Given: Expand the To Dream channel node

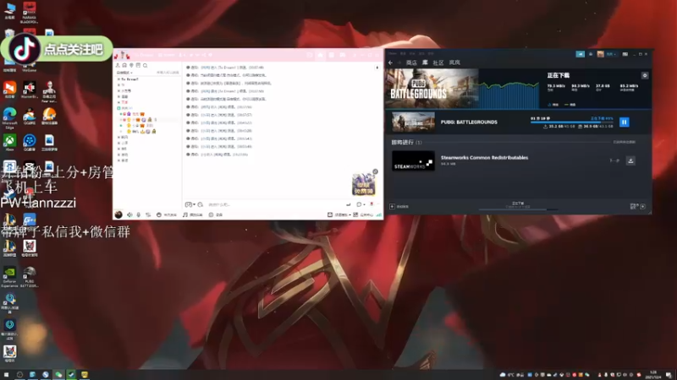Looking at the screenshot, I should pos(118,79).
